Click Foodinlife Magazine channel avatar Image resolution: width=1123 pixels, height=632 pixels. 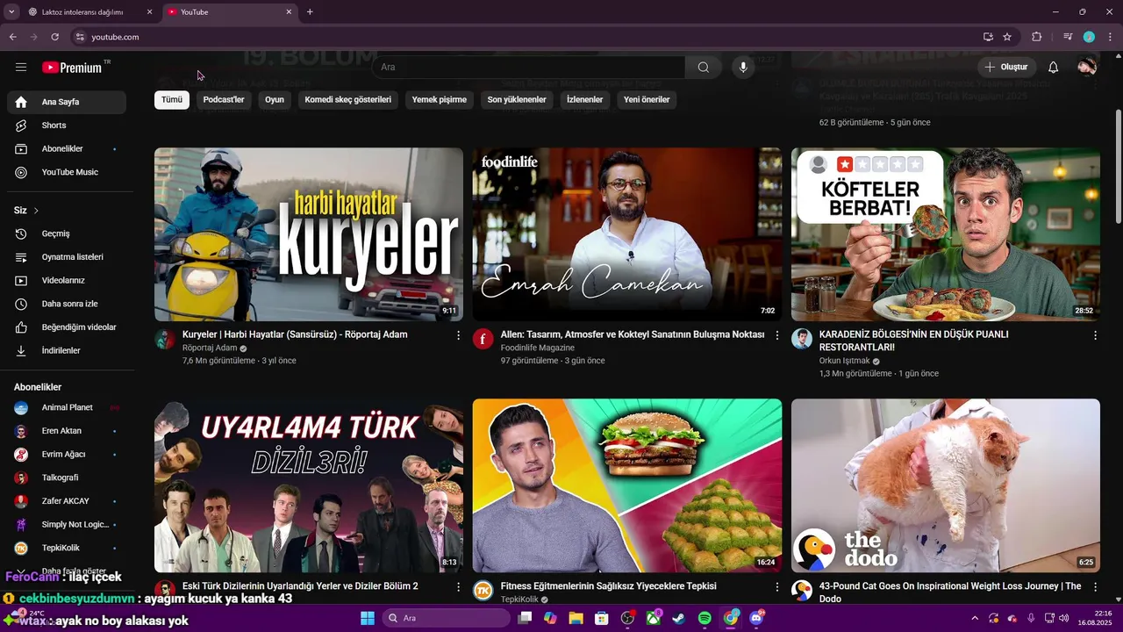(483, 340)
